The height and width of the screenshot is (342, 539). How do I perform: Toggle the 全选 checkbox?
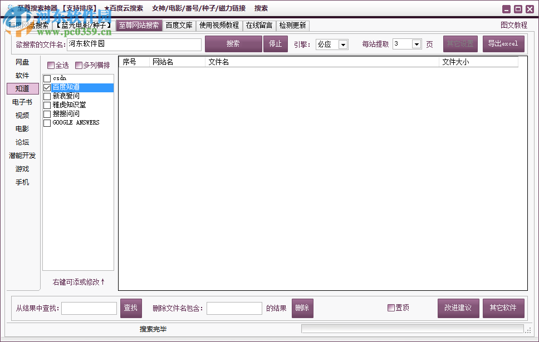[x=51, y=65]
